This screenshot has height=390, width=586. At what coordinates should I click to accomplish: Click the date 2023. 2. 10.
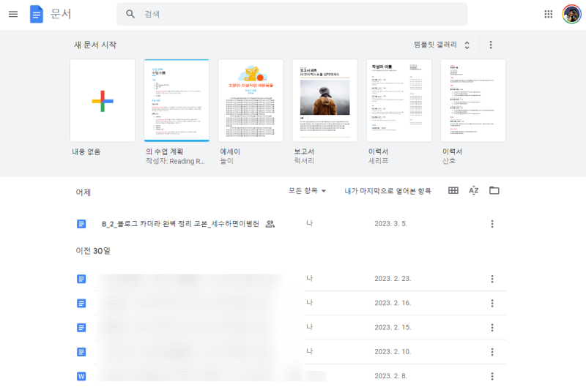point(393,351)
